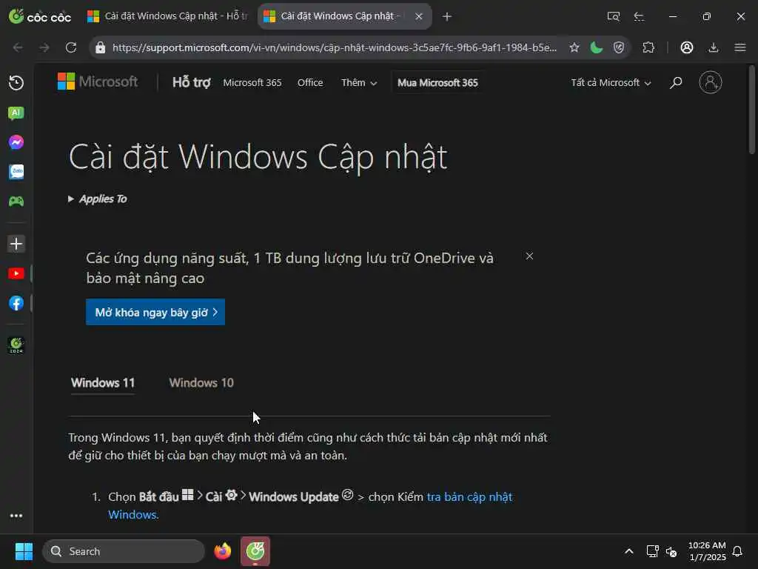This screenshot has width=758, height=569.
Task: Open YouTube from the sidebar
Action: click(x=16, y=273)
